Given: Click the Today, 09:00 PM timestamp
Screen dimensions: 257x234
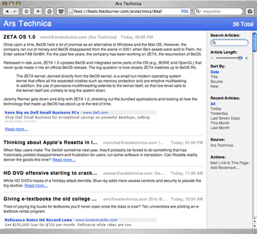Looking at the screenshot, I should pos(137,37).
